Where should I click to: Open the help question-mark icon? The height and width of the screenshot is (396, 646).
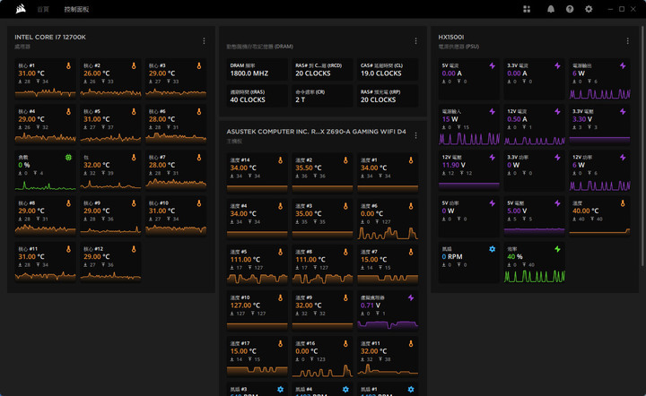click(570, 9)
